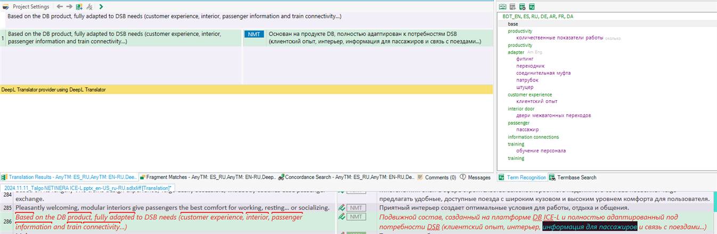This screenshot has width=717, height=234.
Task: Click the view term details icon
Action: pyautogui.click(x=503, y=7)
